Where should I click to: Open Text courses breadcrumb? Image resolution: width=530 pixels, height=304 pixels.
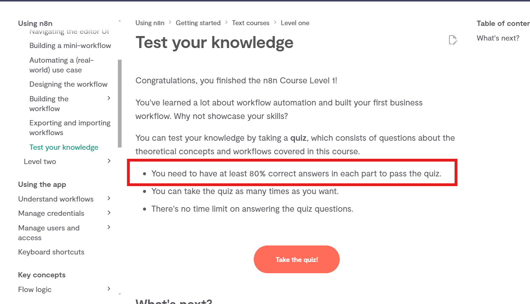click(251, 23)
